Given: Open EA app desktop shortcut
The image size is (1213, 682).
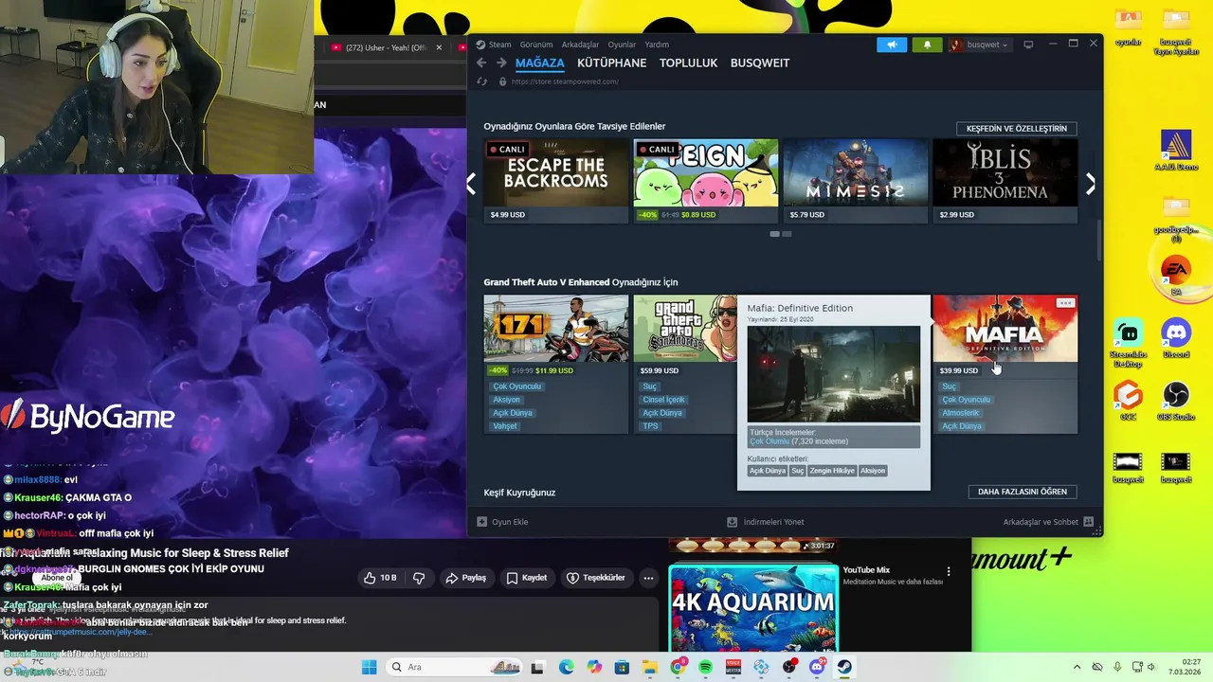Looking at the screenshot, I should (1176, 276).
